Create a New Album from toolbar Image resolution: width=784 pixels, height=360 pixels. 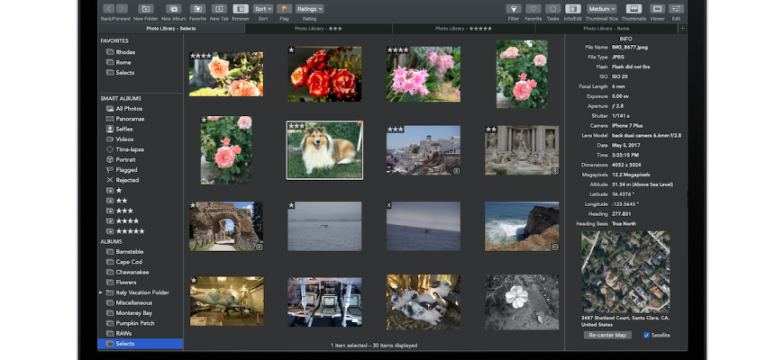point(174,8)
